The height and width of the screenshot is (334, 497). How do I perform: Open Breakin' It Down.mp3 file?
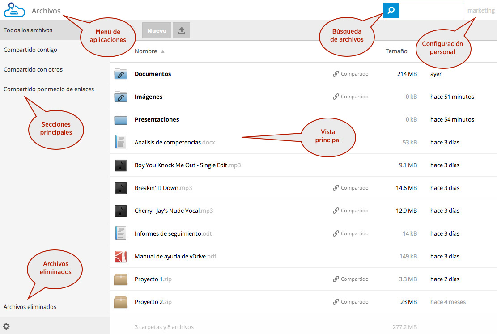point(163,188)
